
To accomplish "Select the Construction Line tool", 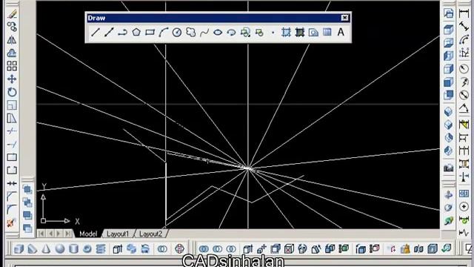I will [x=109, y=32].
